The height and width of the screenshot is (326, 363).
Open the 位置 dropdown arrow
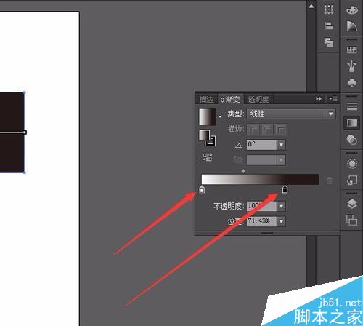coord(281,221)
